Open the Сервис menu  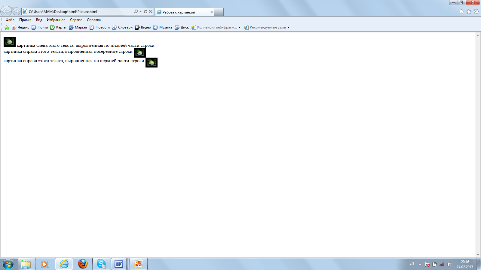(76, 20)
